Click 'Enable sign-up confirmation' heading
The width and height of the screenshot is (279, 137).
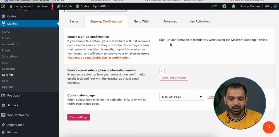(x=88, y=37)
